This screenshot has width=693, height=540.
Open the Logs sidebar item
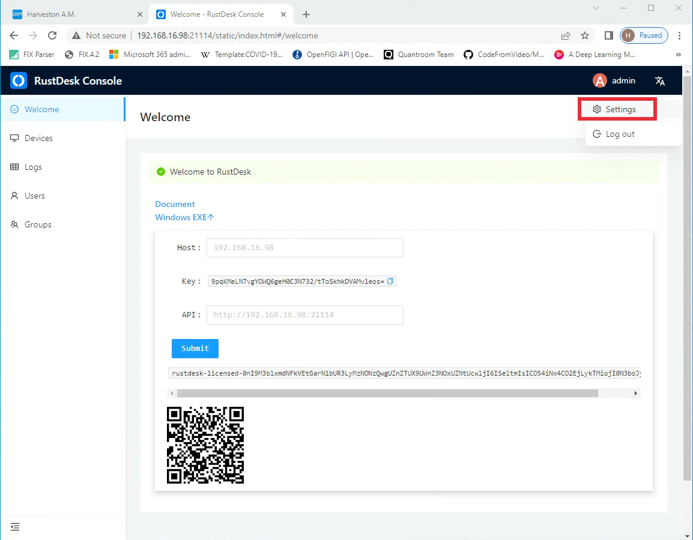coord(63,167)
